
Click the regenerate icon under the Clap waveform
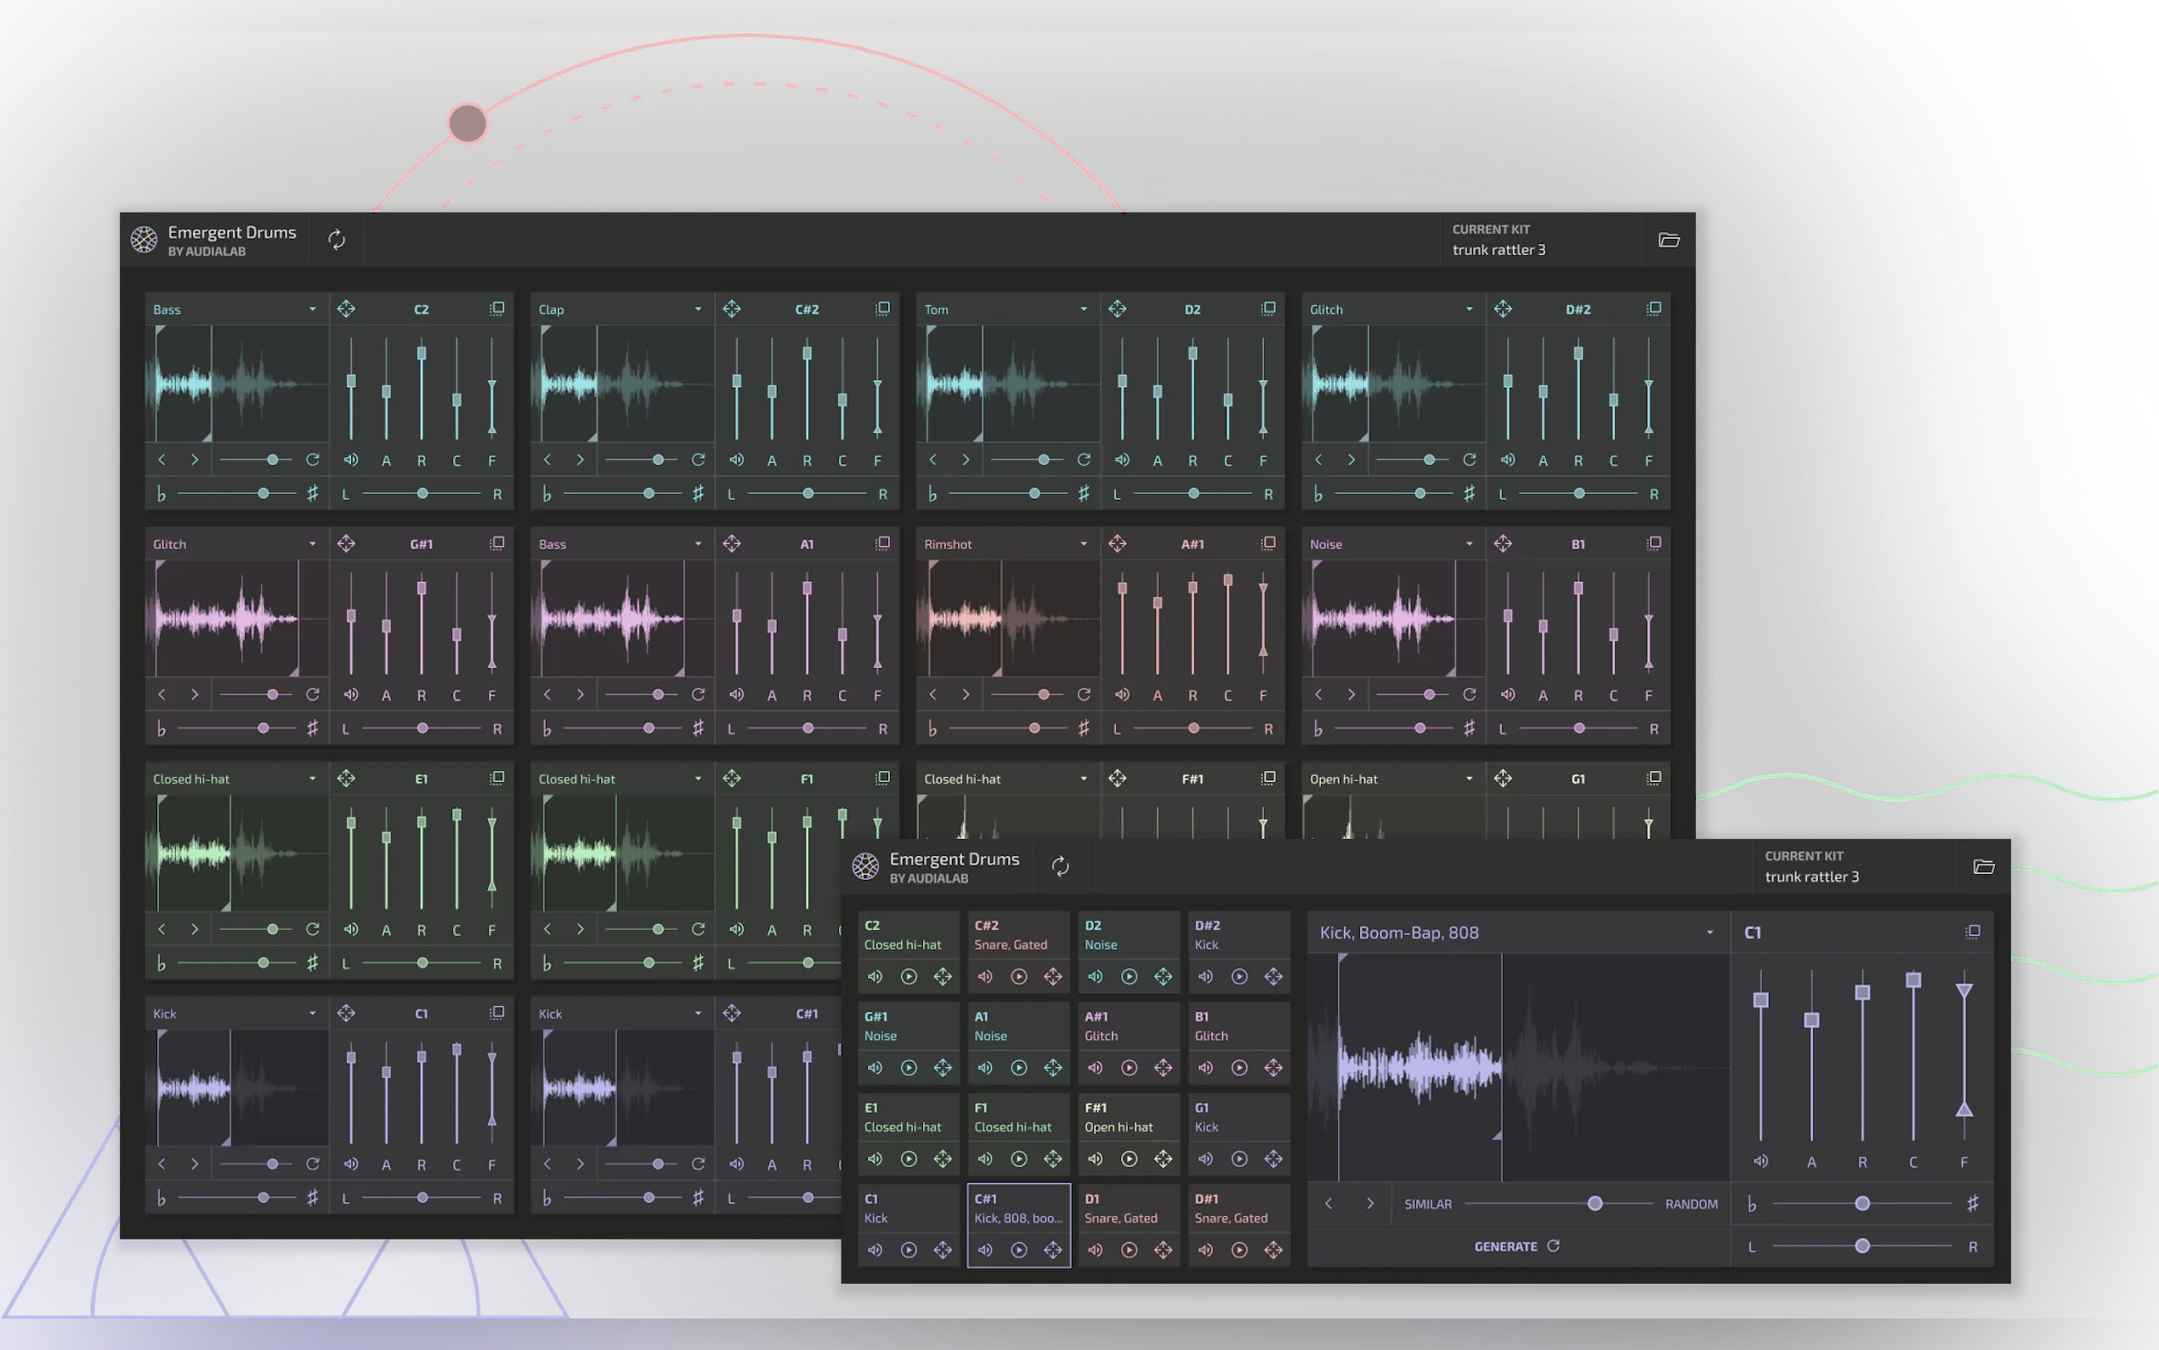(698, 460)
